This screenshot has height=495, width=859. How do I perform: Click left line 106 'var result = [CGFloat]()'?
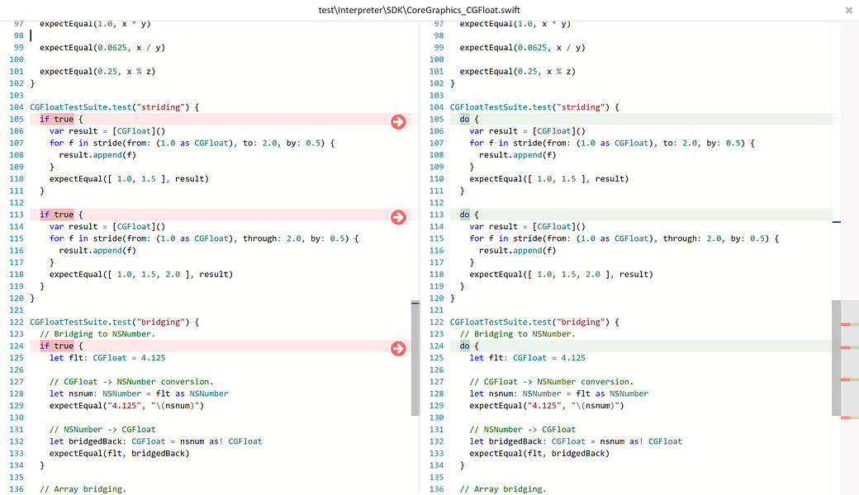(x=107, y=131)
